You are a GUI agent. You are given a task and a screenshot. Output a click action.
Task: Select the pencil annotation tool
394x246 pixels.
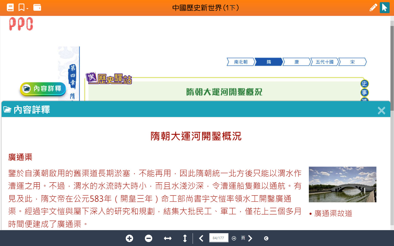click(373, 7)
